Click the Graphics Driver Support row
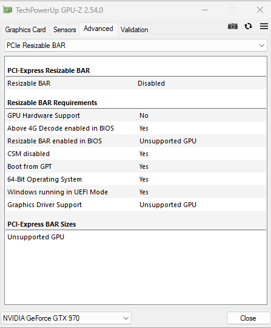Image resolution: width=271 pixels, height=328 pixels. (136, 205)
